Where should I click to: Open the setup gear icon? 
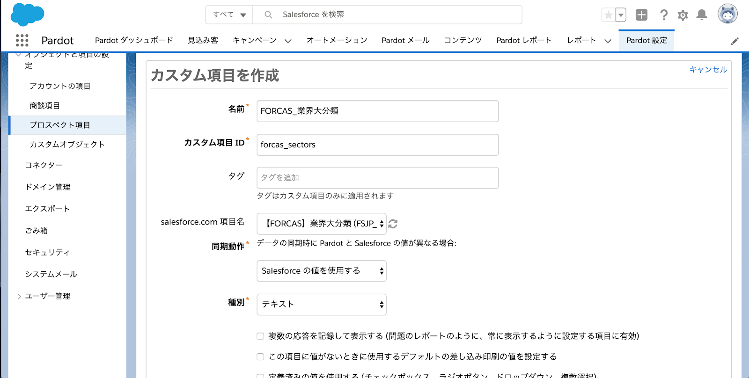[x=683, y=15]
